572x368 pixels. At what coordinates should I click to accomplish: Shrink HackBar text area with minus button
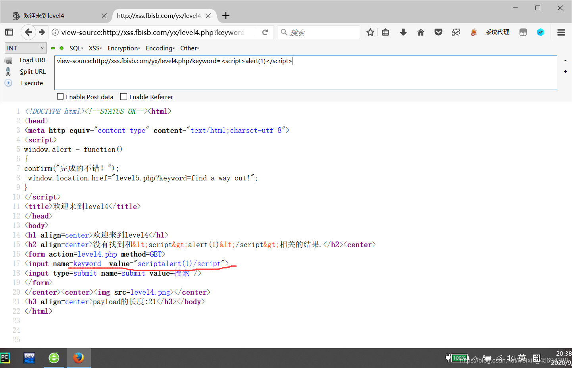565,60
